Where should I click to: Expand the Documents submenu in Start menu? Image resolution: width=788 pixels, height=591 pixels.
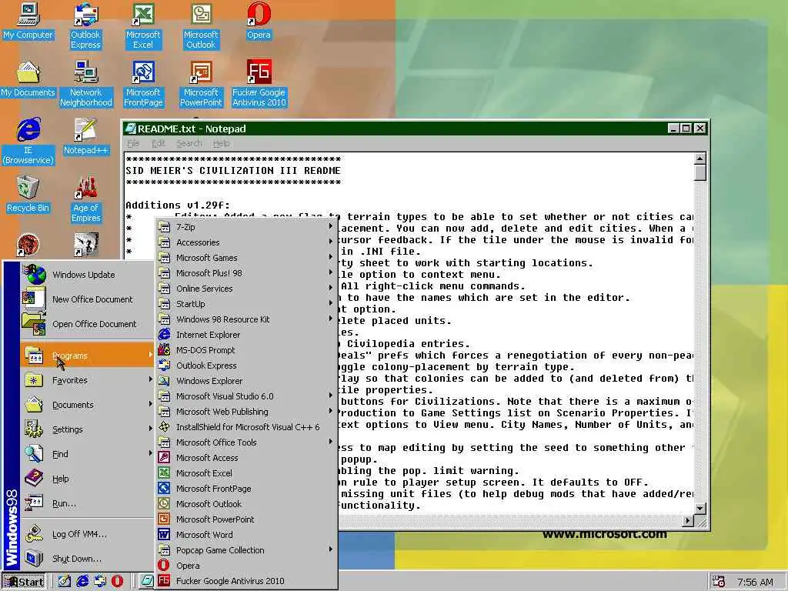coord(87,405)
